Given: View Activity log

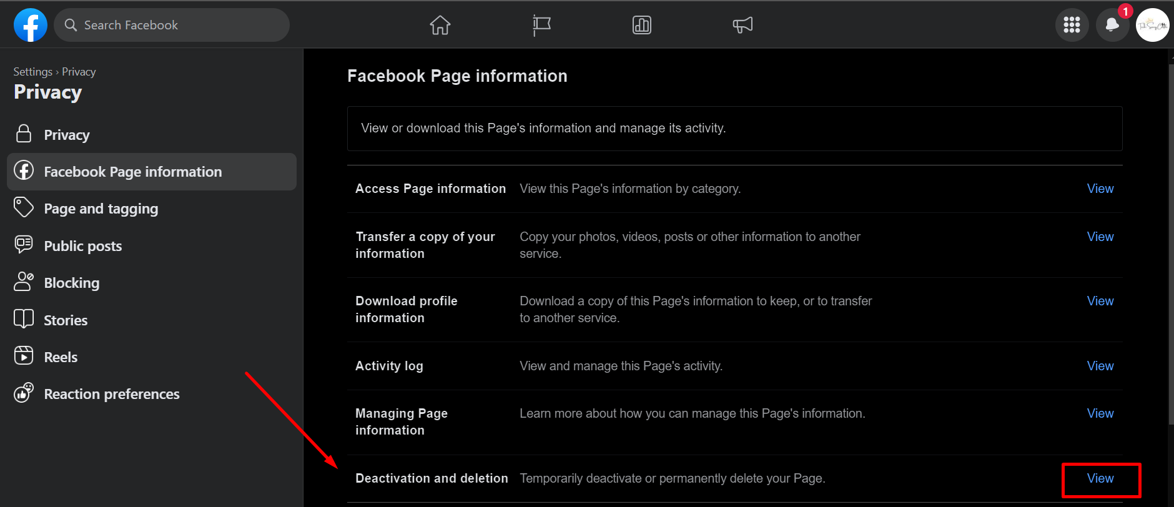Looking at the screenshot, I should pyautogui.click(x=1100, y=366).
